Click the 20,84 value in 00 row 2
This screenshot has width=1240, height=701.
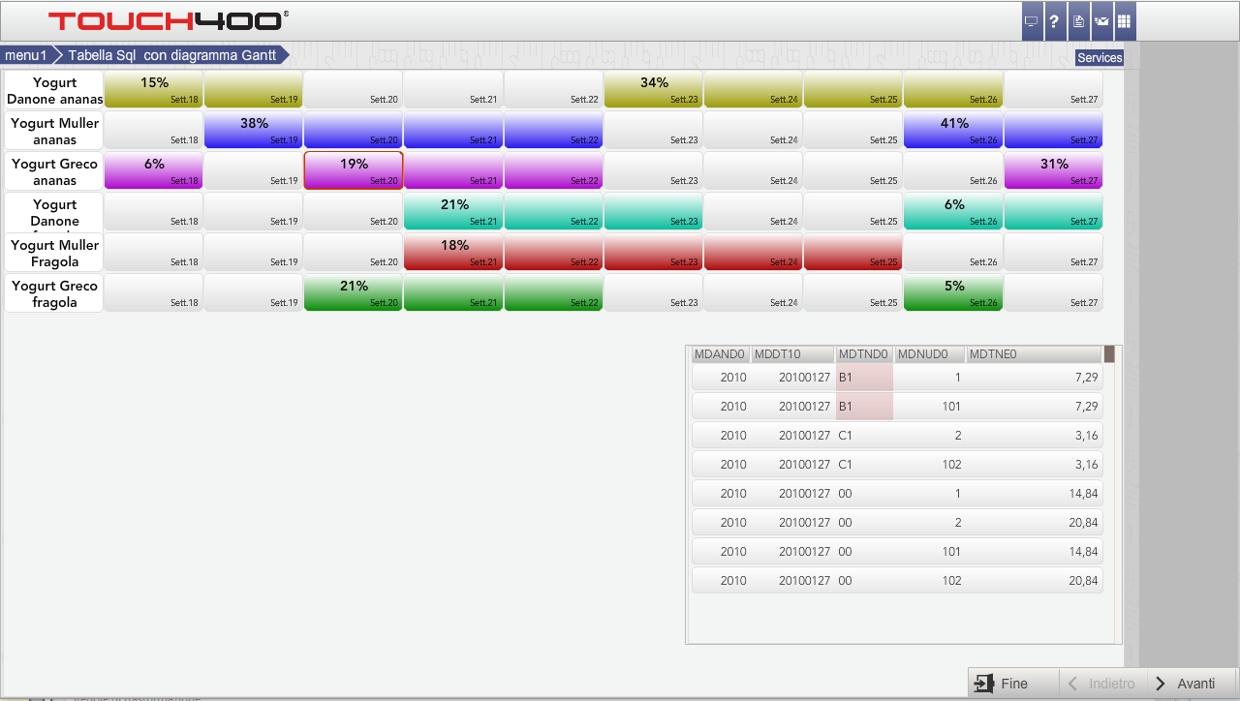pos(1086,523)
